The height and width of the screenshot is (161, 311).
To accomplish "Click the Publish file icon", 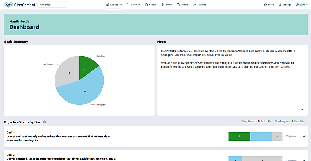I will (178, 5).
